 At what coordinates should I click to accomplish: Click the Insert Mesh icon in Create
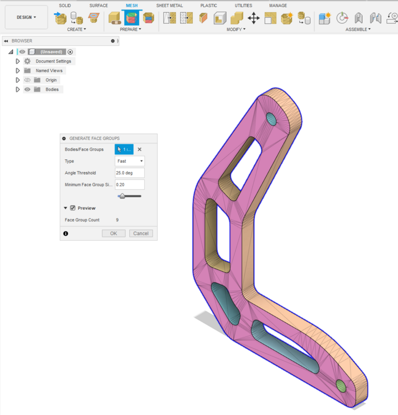coord(60,18)
